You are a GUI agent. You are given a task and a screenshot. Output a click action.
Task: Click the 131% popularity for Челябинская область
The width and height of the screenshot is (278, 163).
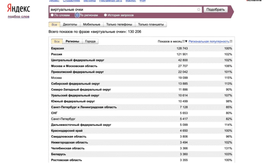(x=228, y=148)
